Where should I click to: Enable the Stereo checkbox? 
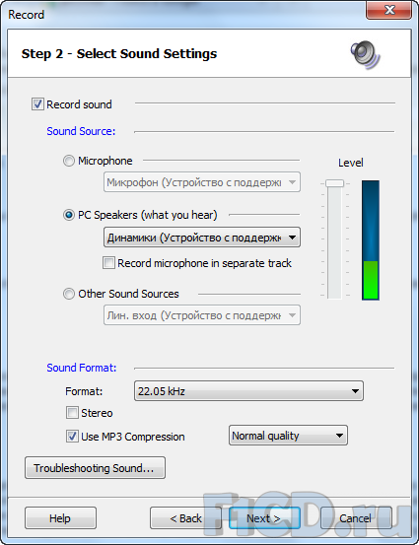(72, 413)
